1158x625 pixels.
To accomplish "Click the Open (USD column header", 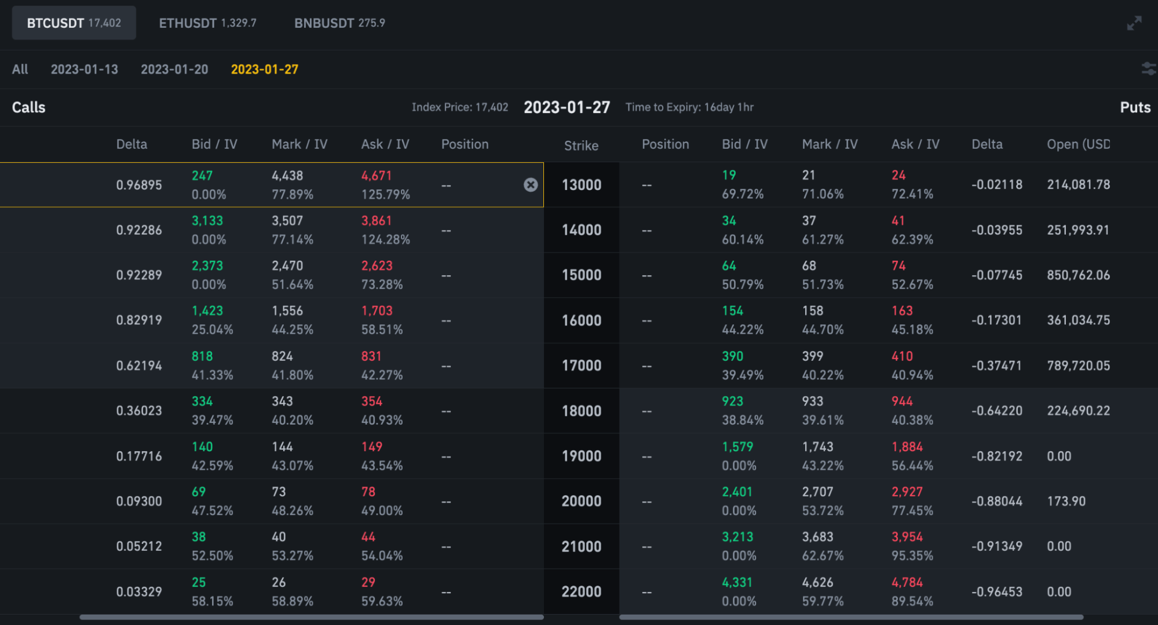I will (x=1078, y=144).
